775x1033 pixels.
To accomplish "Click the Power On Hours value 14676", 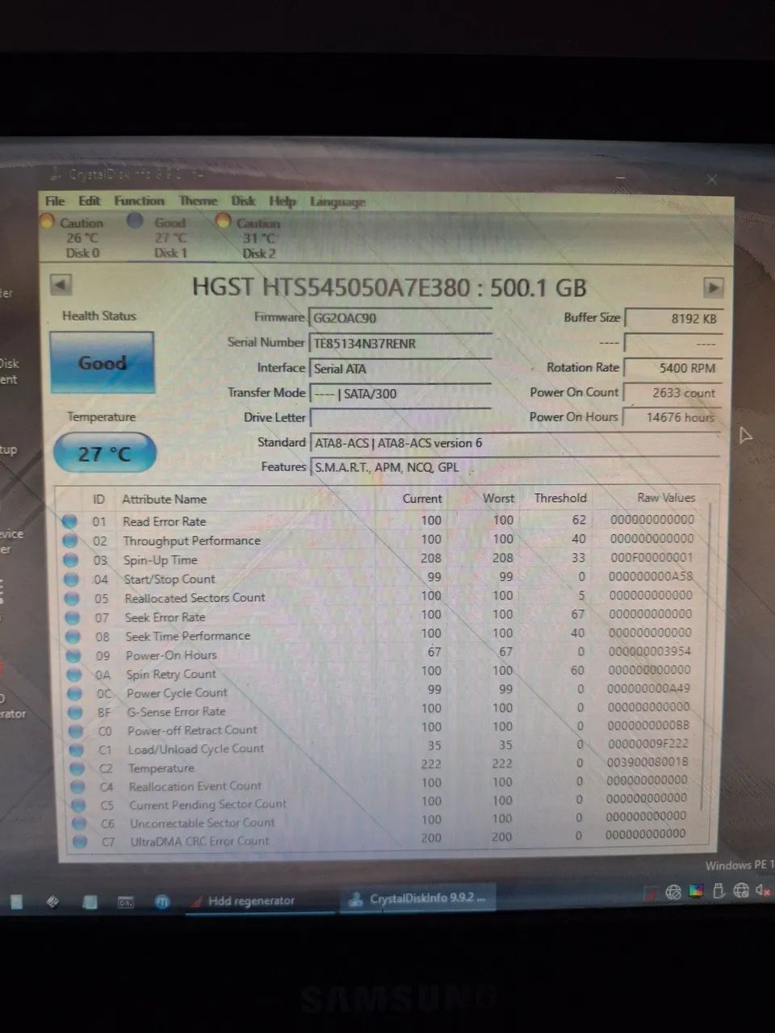I will coord(674,417).
